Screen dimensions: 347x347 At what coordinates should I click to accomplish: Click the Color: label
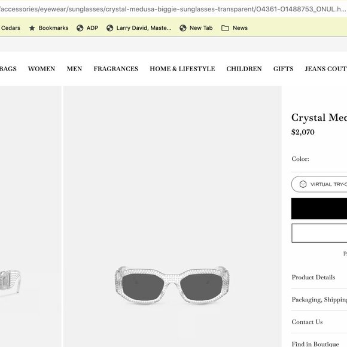300,159
